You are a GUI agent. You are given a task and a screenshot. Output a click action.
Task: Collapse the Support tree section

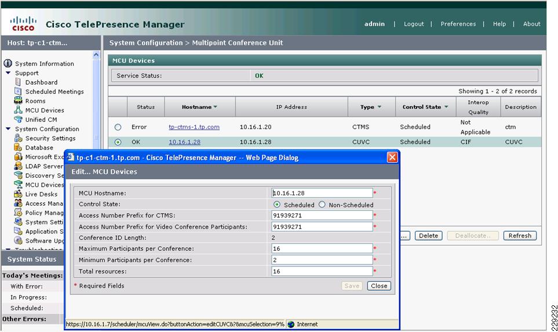(8, 72)
